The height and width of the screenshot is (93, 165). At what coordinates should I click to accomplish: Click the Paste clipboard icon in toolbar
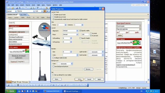click(47, 8)
